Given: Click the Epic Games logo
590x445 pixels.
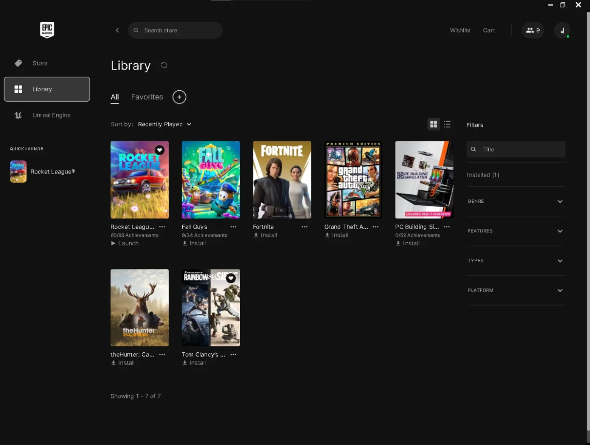Looking at the screenshot, I should [47, 30].
